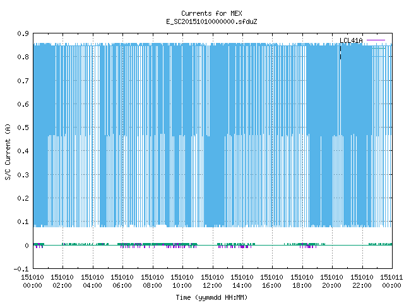Click the black vertical marker near 20:30
The height and width of the screenshot is (303, 404).
341,52
